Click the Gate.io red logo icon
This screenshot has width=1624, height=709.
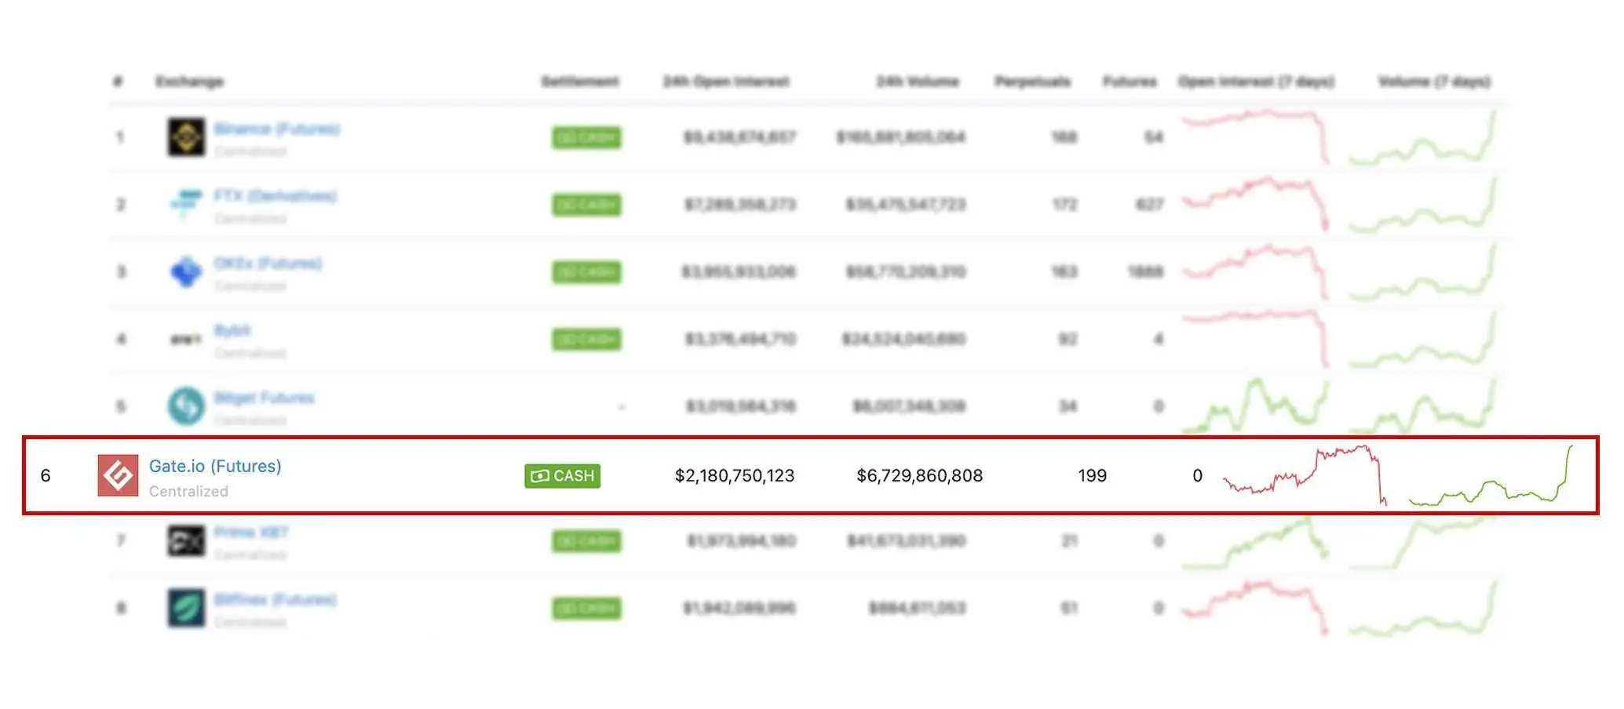point(118,475)
